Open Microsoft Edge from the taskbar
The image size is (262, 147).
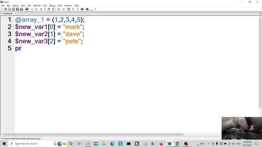coord(112,143)
